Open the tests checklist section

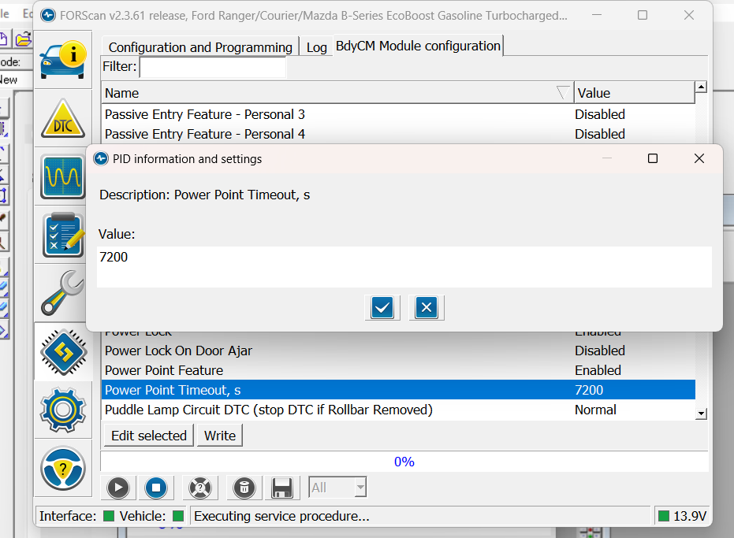pyautogui.click(x=63, y=235)
